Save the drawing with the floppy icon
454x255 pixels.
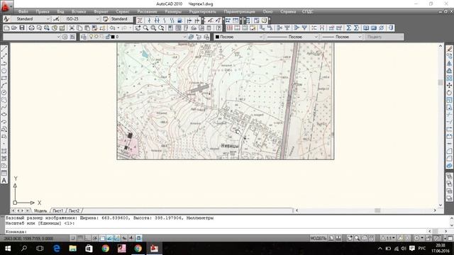point(22,28)
